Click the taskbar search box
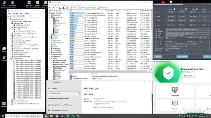The width and height of the screenshot is (211, 118). click(24, 116)
